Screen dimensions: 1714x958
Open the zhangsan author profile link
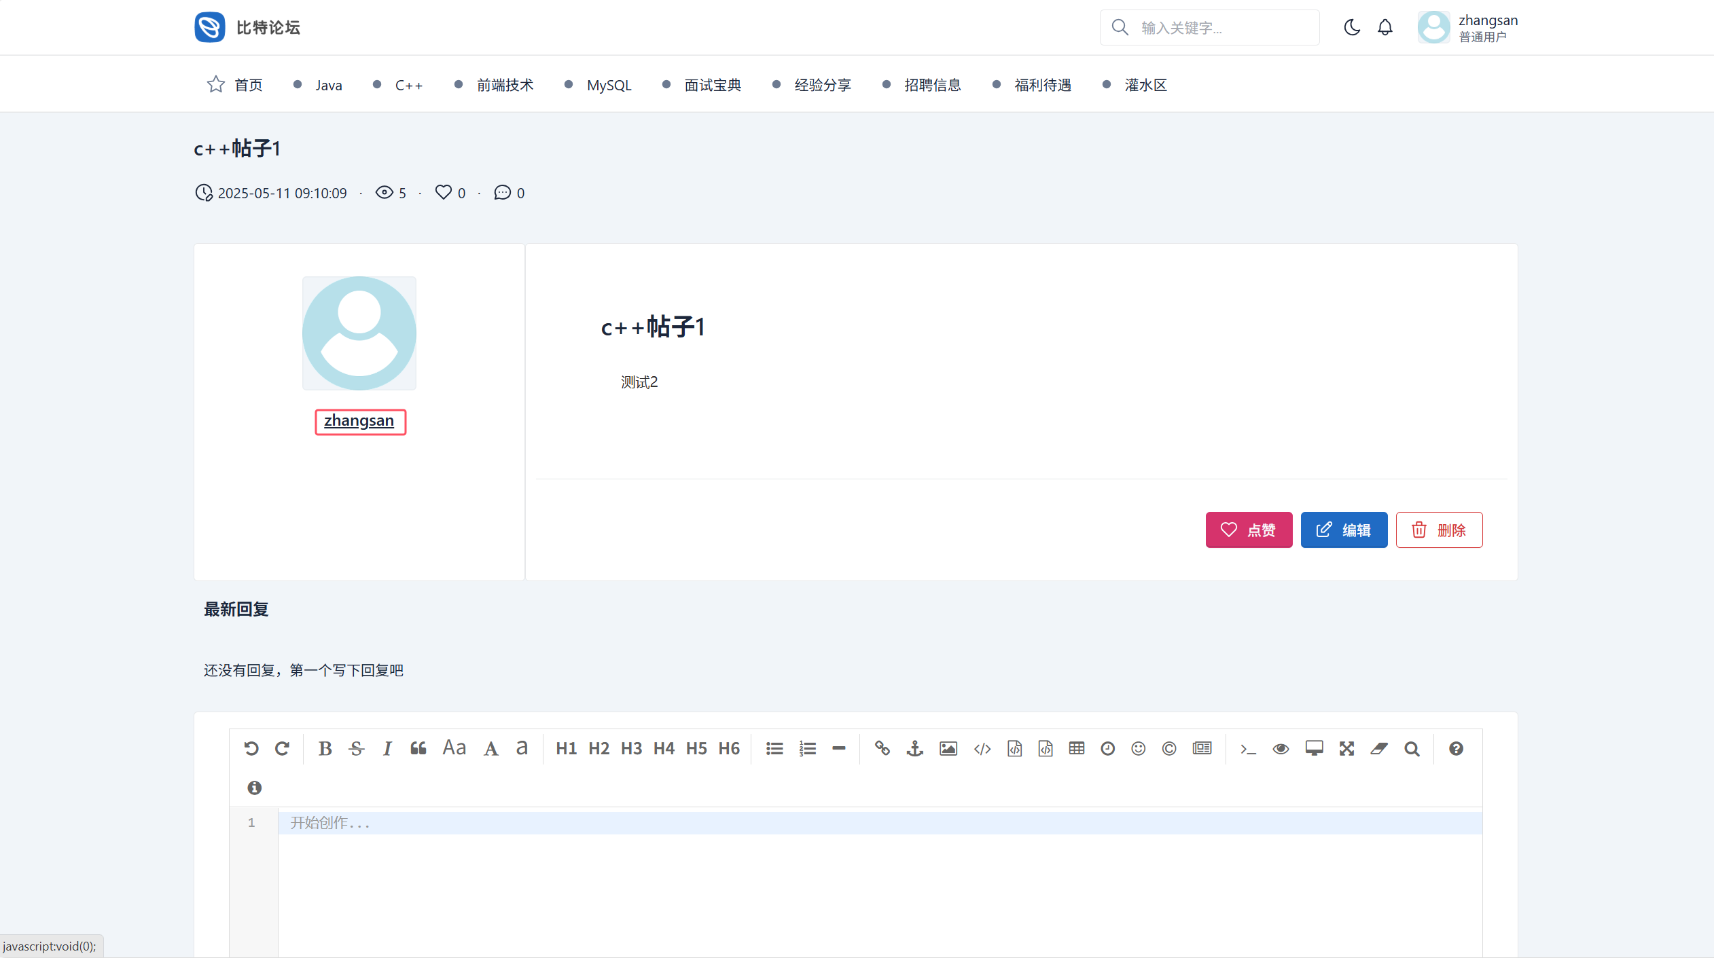click(x=359, y=421)
